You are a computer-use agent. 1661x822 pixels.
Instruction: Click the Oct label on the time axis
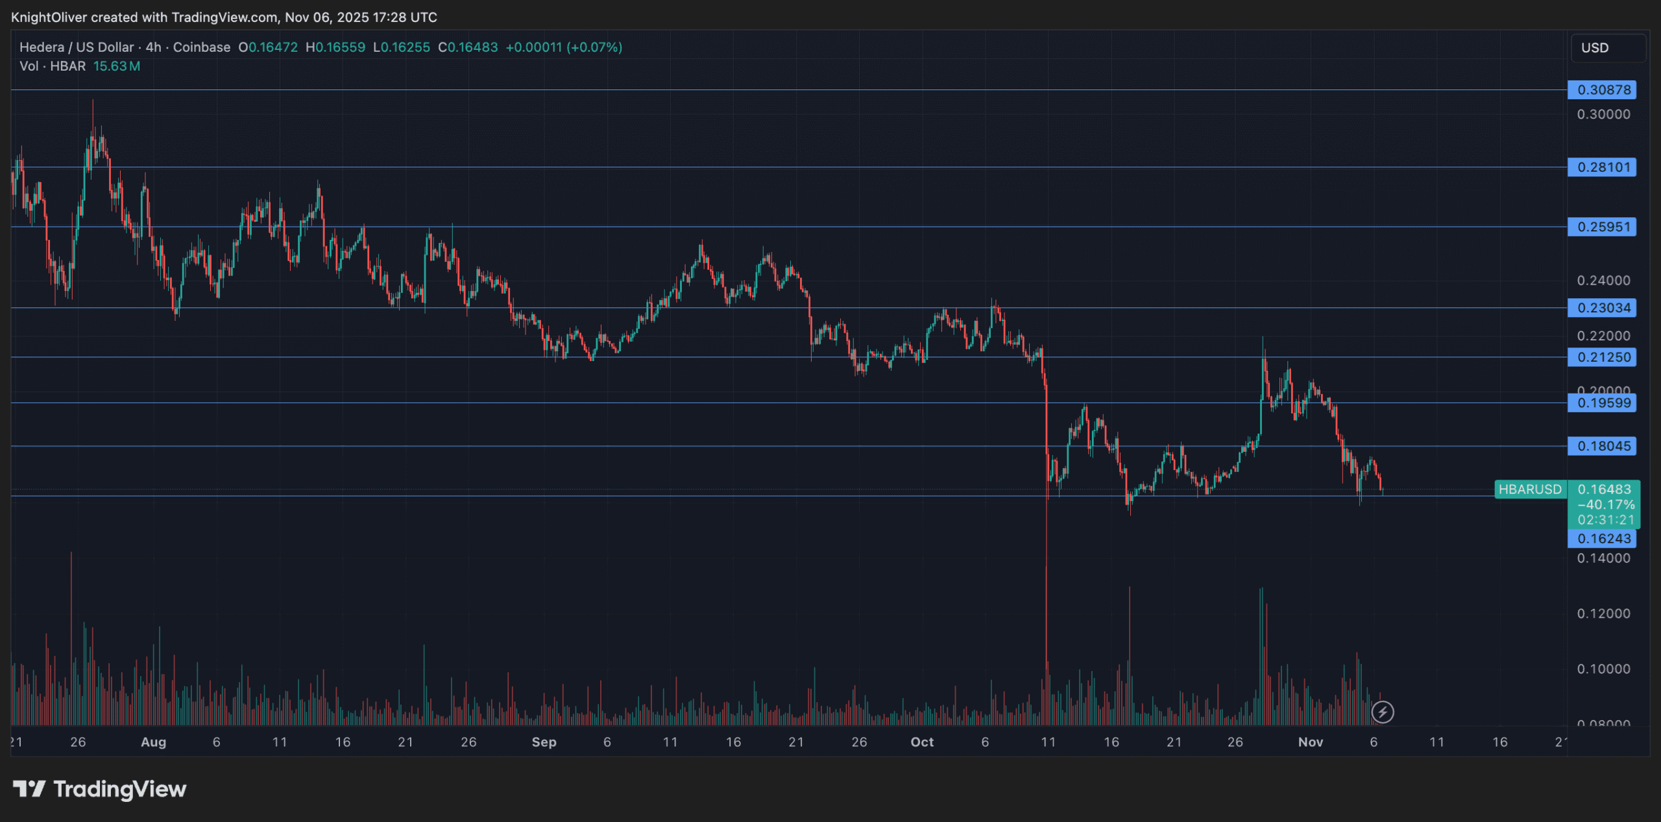[x=923, y=742]
